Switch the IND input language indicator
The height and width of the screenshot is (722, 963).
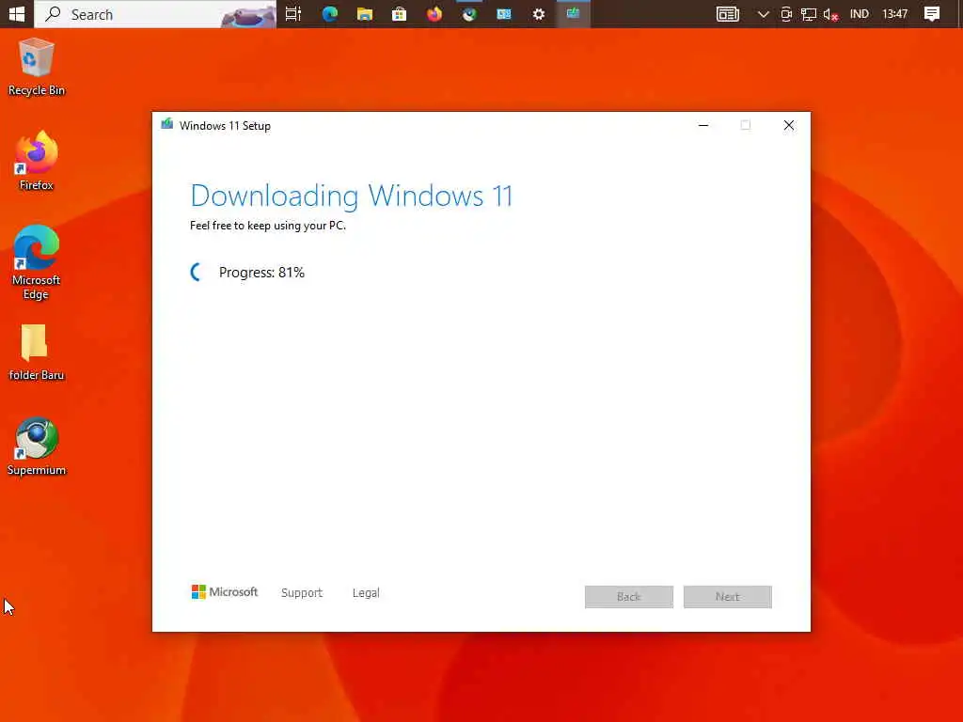(859, 13)
